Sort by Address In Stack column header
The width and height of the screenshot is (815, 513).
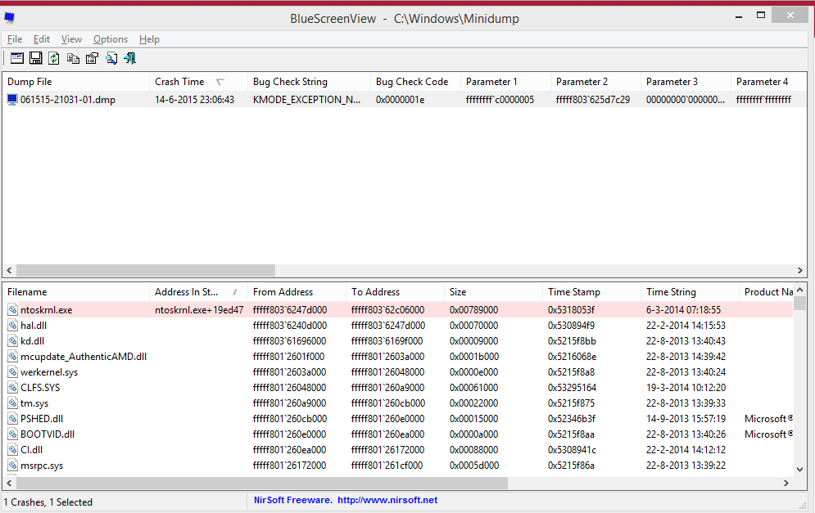coord(198,292)
